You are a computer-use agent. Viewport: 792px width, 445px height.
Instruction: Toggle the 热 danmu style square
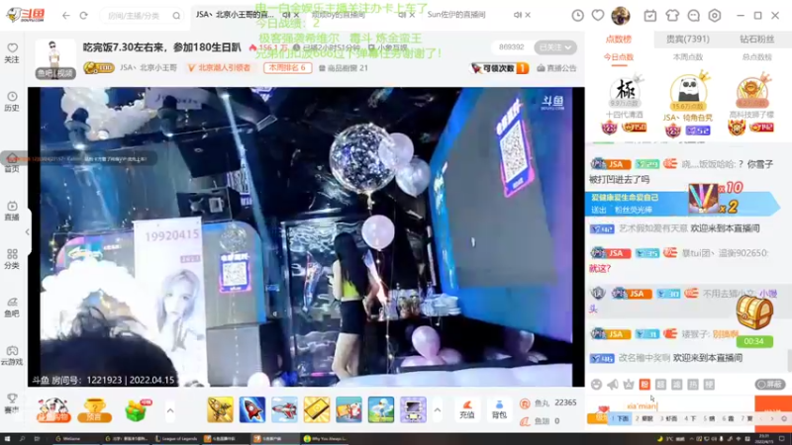click(x=693, y=385)
